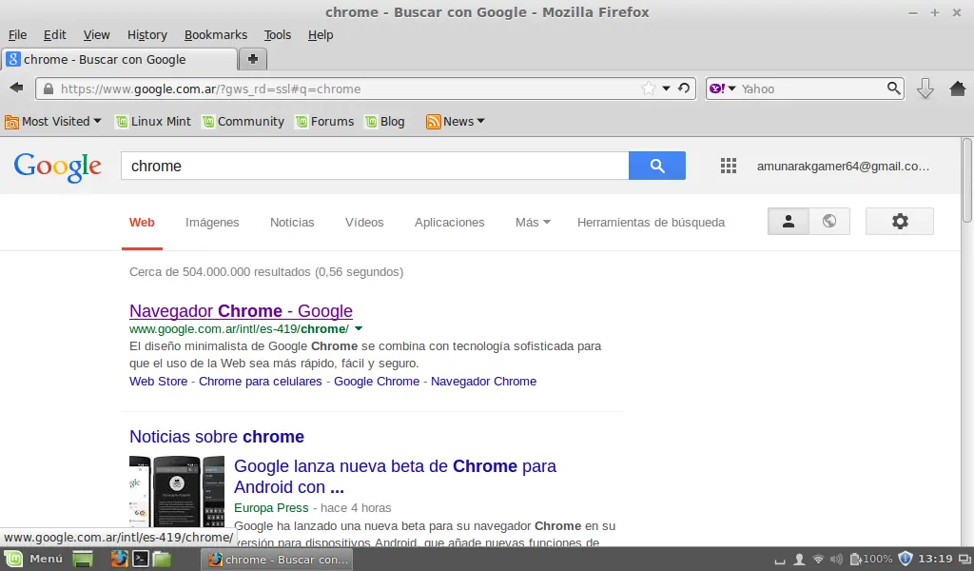Select the Web results tab
This screenshot has width=974, height=571.
[x=142, y=222]
